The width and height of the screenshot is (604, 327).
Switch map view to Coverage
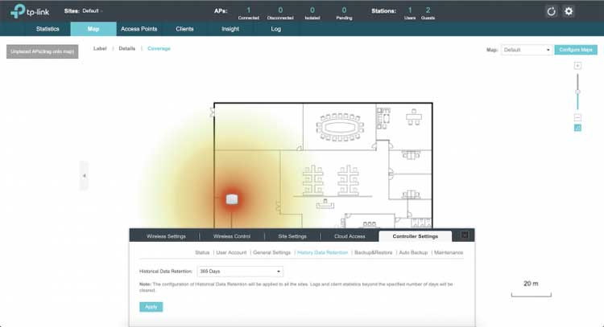pos(159,49)
